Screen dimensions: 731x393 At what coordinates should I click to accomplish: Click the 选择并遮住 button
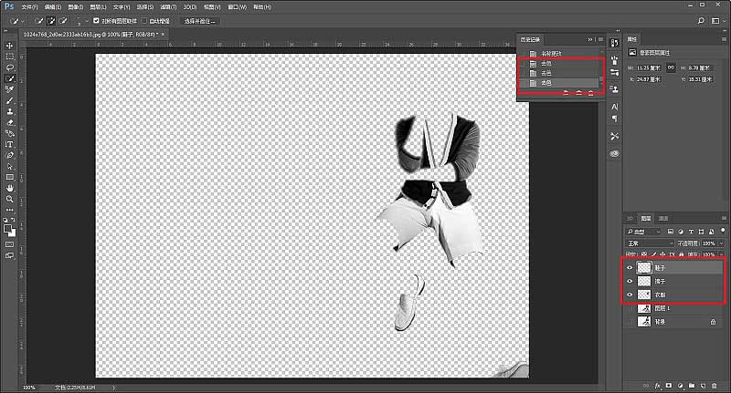point(200,20)
